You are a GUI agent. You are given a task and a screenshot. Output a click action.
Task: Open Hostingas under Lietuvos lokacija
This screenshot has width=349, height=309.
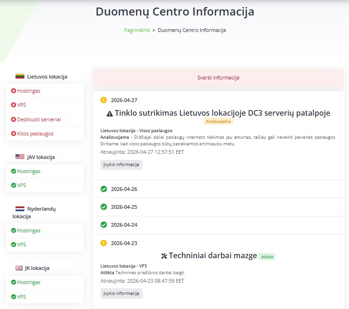29,91
